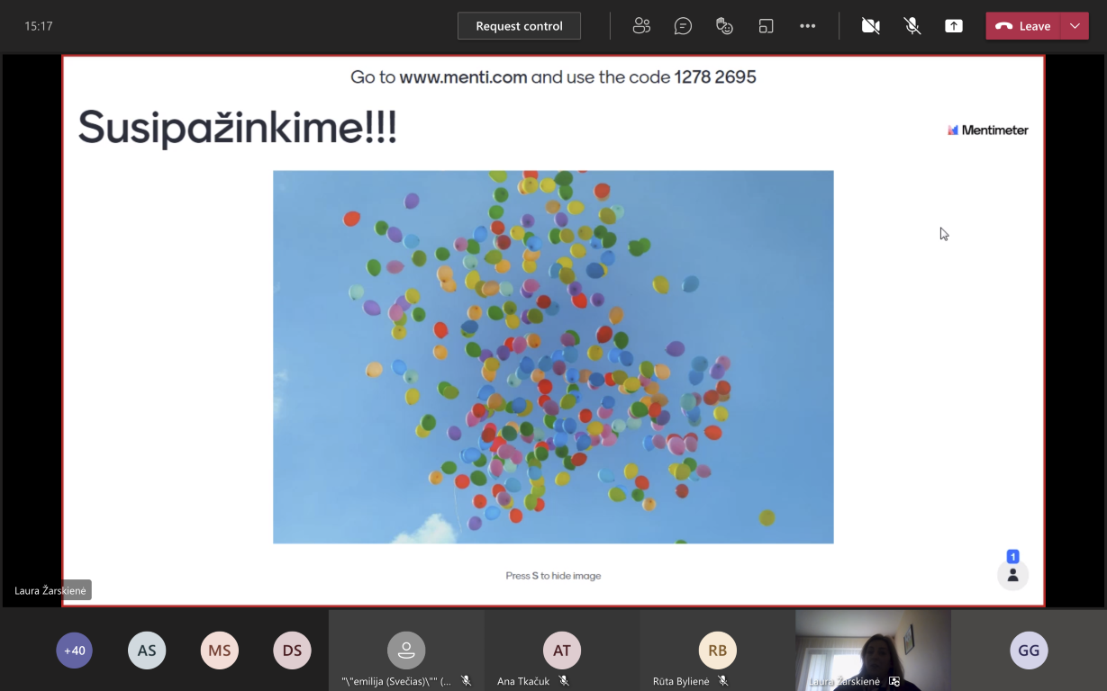Screen dimensions: 1107x691
Task: Select Rūta Bylienė's participant tile
Action: point(717,651)
